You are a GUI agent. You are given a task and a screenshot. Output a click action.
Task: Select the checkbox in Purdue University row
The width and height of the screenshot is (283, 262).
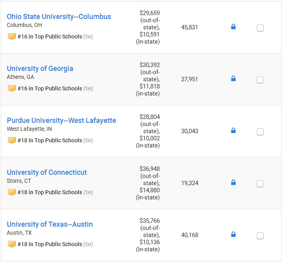pyautogui.click(x=260, y=132)
